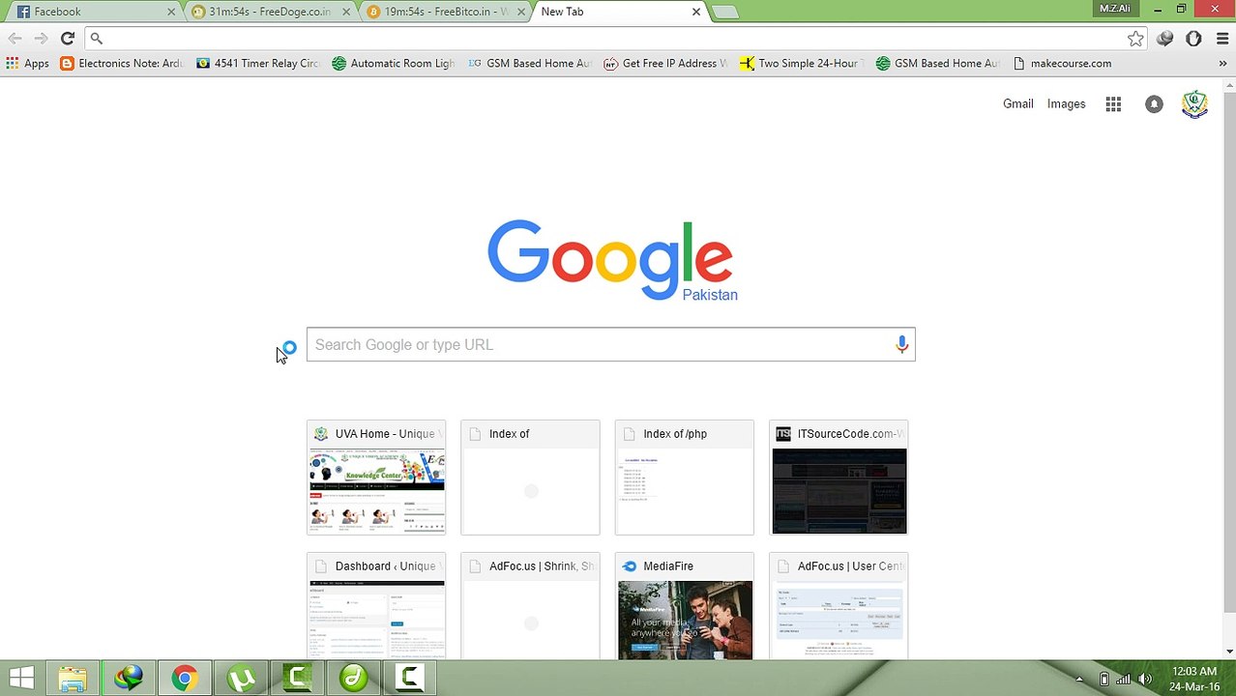This screenshot has height=696, width=1236.
Task: Click the Chrome taskbar icon
Action: [185, 679]
